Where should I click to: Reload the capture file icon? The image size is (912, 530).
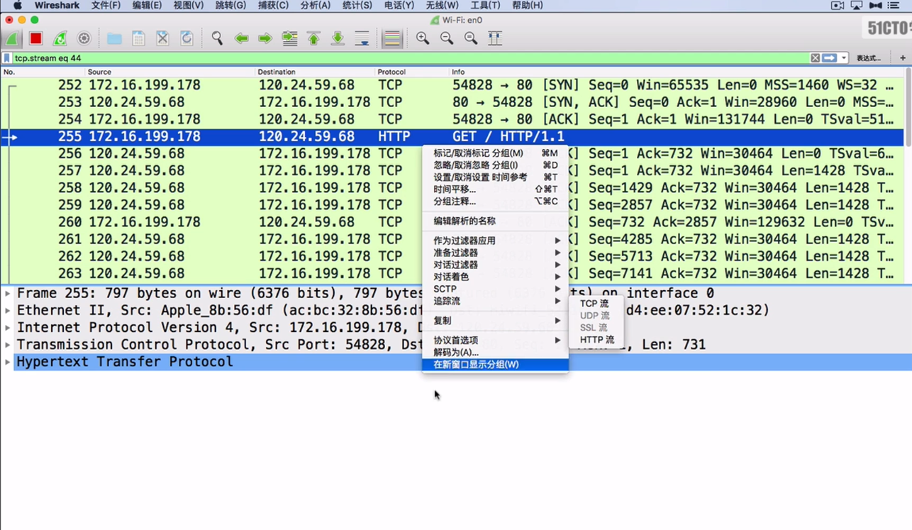(x=187, y=38)
